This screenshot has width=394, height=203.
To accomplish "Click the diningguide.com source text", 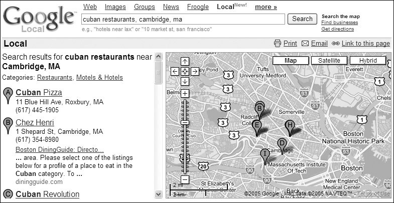I will [x=39, y=181].
